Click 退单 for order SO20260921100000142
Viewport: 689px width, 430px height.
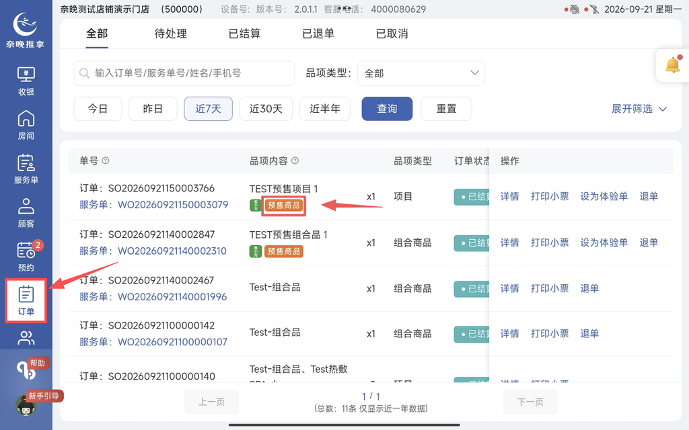(x=589, y=334)
